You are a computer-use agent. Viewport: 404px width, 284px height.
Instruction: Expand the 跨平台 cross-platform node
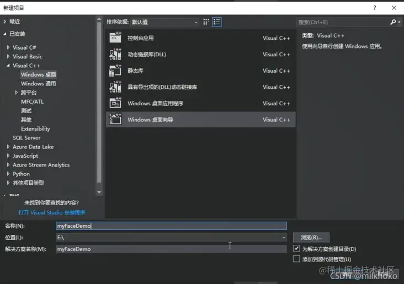(16, 93)
